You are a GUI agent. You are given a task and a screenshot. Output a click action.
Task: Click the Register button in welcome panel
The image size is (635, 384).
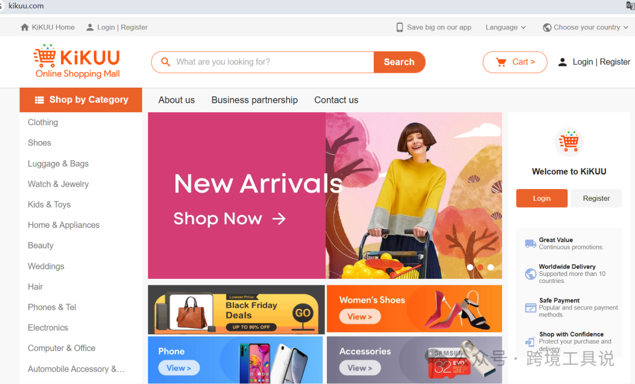(596, 198)
